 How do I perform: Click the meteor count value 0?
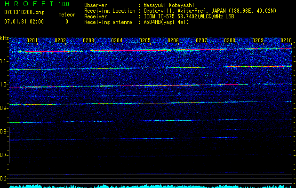point(66,22)
